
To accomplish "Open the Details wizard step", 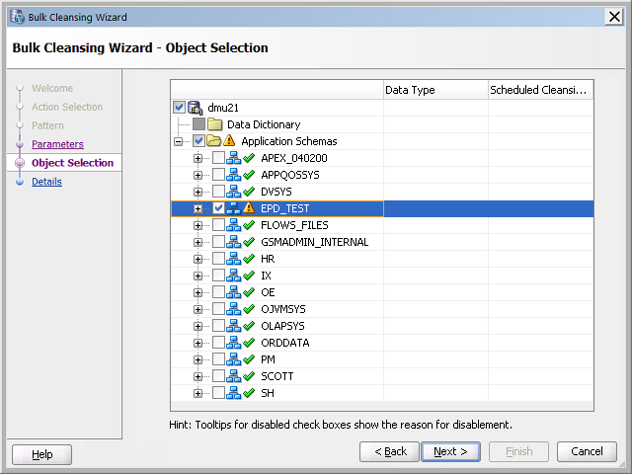I will (x=46, y=182).
